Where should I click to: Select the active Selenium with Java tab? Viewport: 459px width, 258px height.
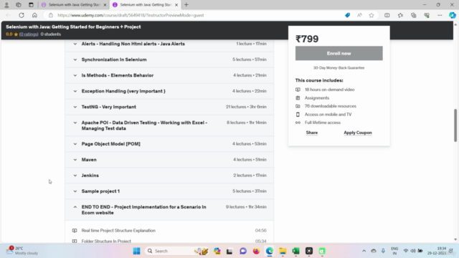(x=145, y=5)
